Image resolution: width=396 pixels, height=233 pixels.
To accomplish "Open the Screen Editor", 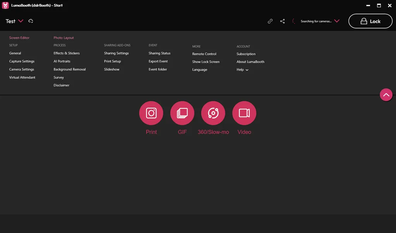I will [x=19, y=37].
